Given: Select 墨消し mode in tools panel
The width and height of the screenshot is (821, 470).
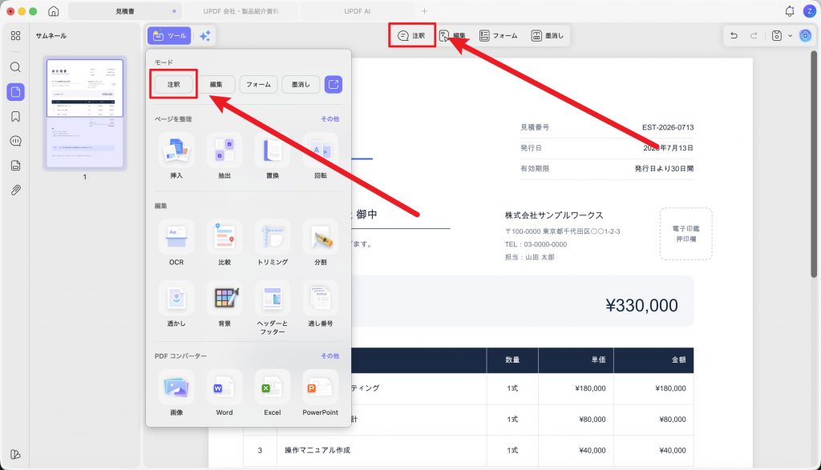Looking at the screenshot, I should tap(301, 84).
